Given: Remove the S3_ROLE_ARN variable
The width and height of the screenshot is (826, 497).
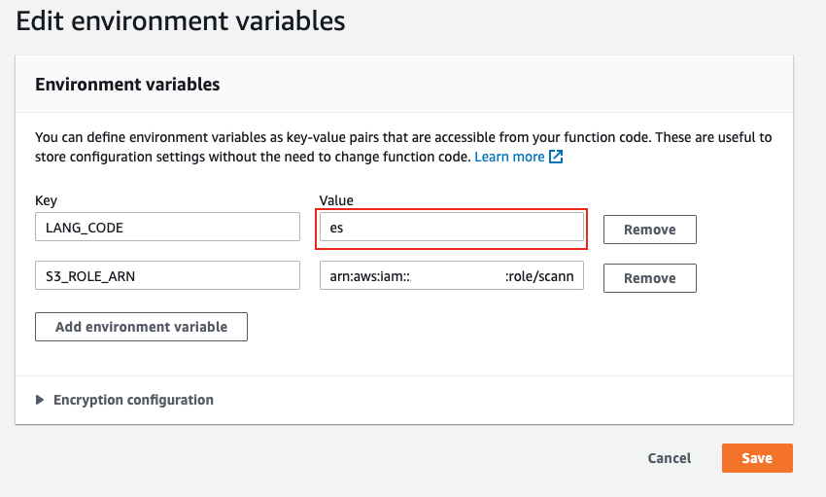Looking at the screenshot, I should (649, 278).
